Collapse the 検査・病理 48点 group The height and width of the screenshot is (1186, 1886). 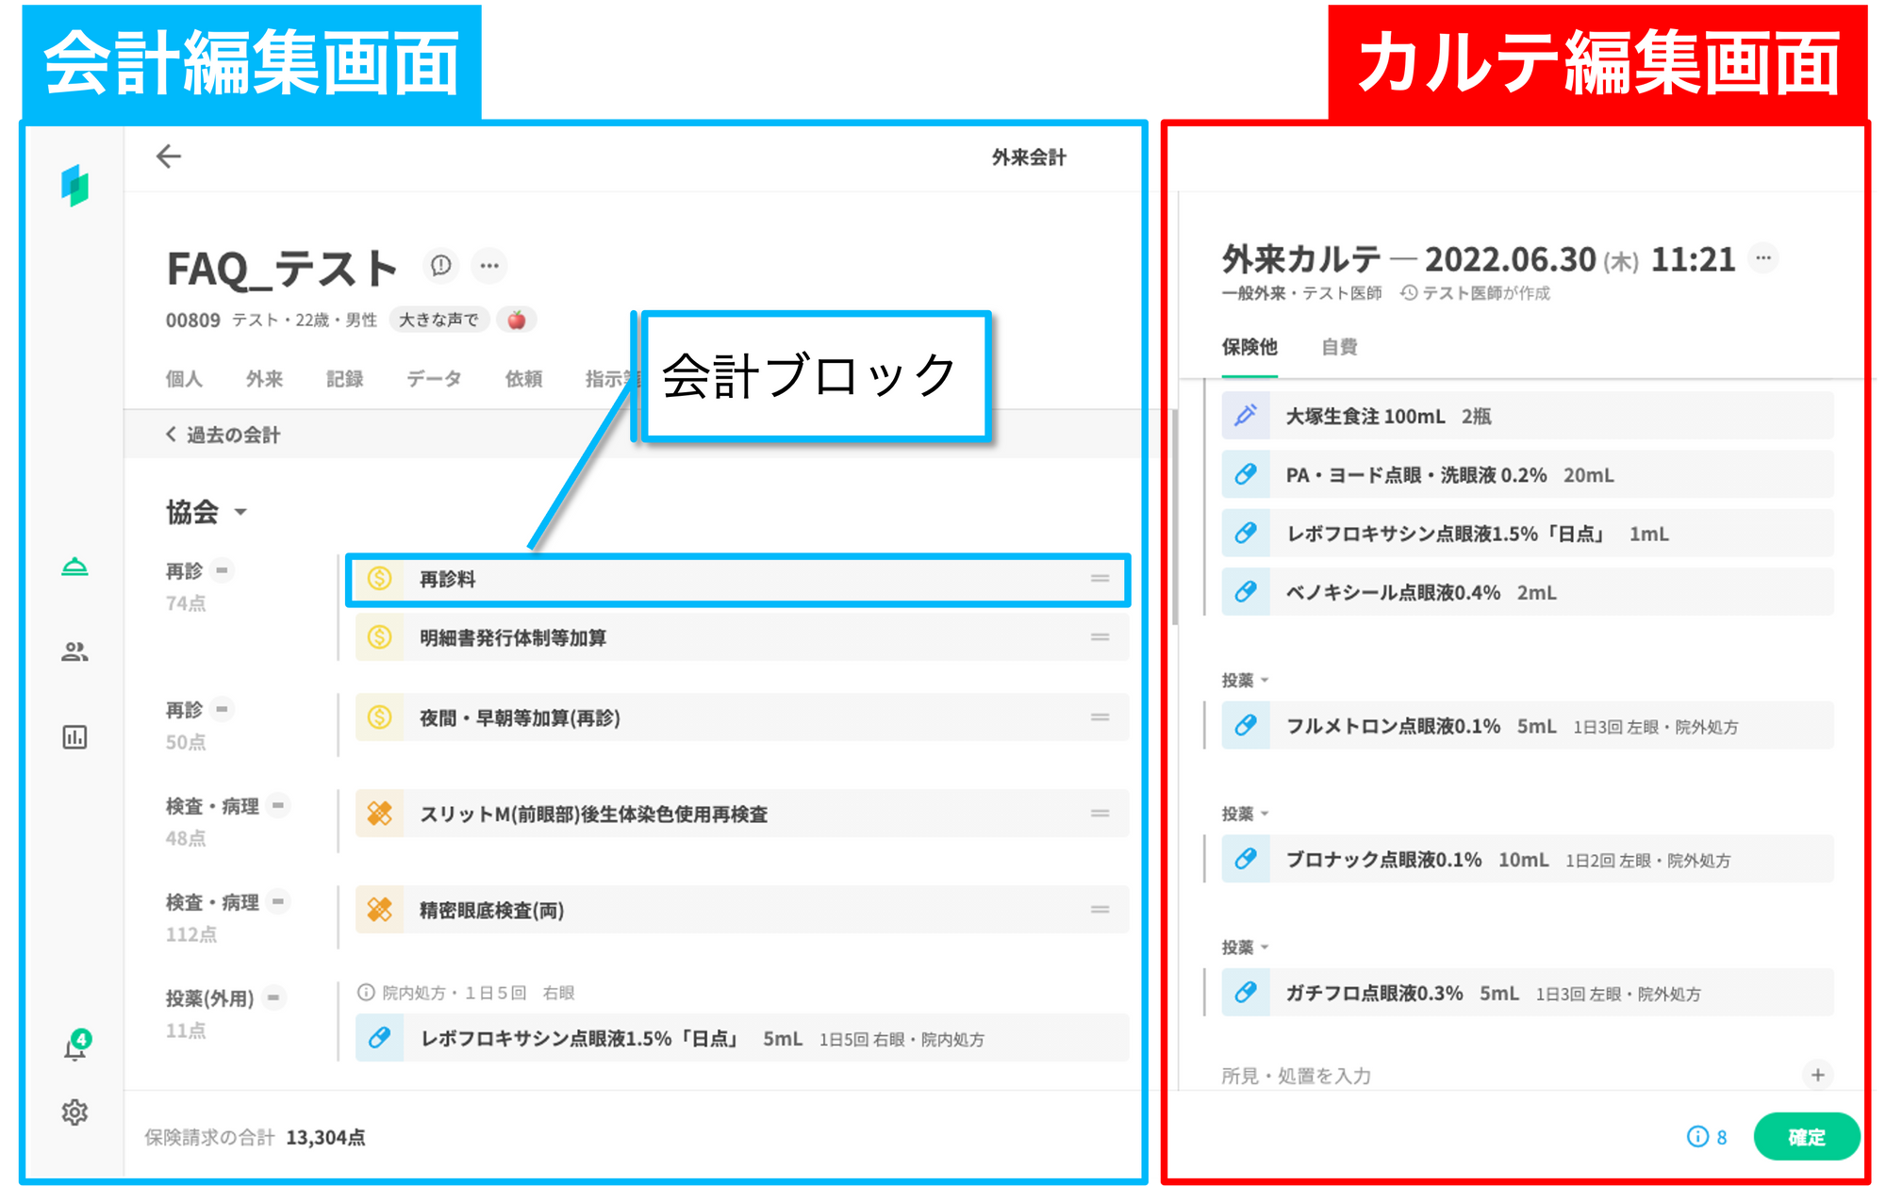(x=278, y=805)
